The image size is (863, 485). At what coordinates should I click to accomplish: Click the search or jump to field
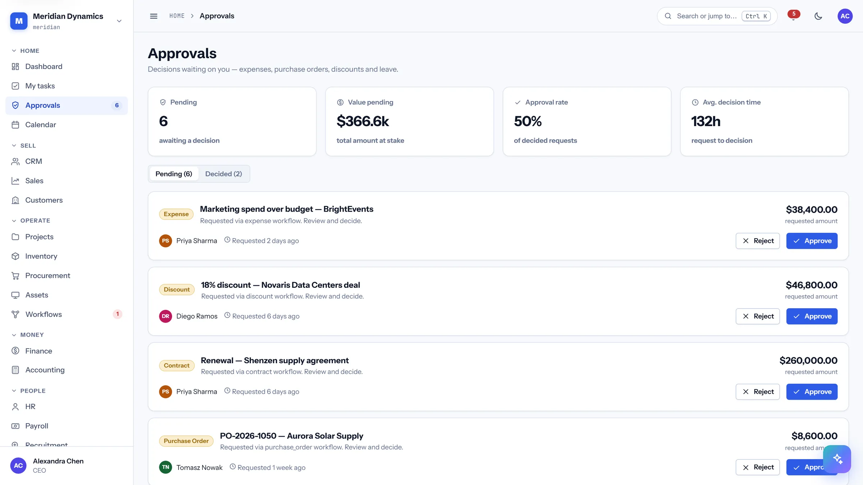[x=717, y=16]
